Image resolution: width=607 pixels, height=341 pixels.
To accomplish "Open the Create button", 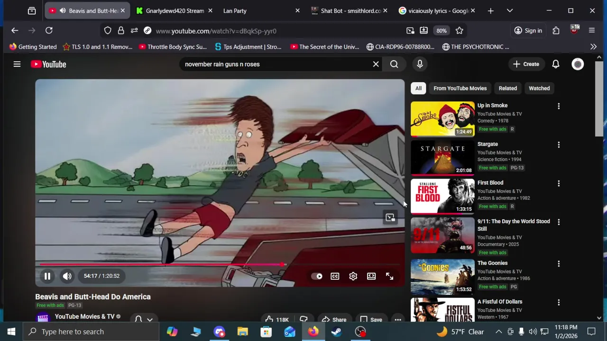I will (526, 64).
